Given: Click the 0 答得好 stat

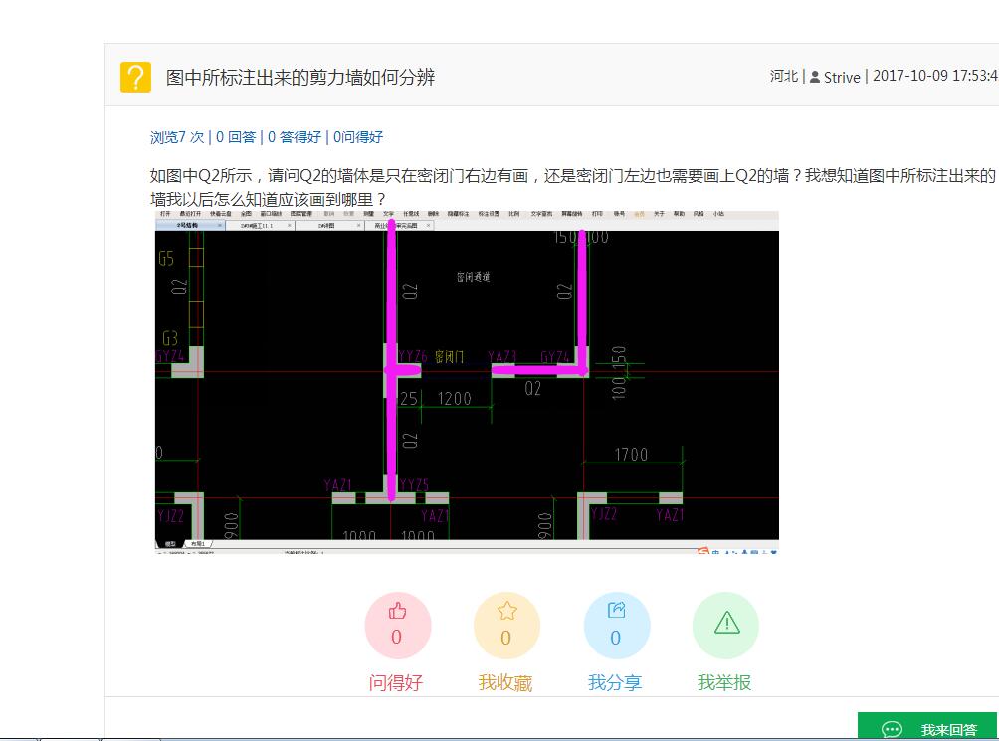Looking at the screenshot, I should [295, 137].
